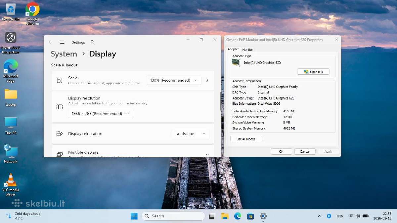Click the Bluetooth tray icon
This screenshot has width=397, height=223.
click(x=329, y=216)
